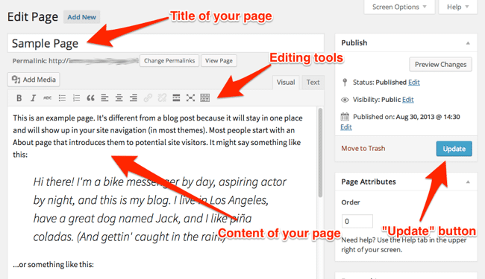Open the Screen Options dropdown

coord(399,7)
